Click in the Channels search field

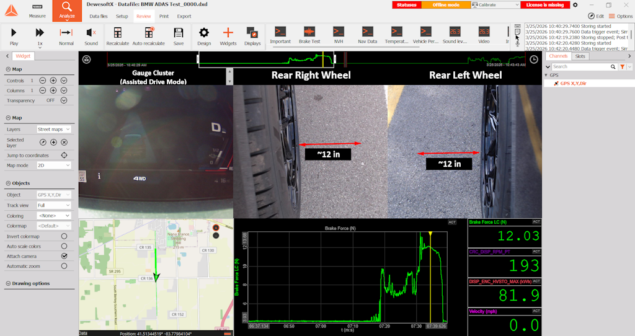click(x=580, y=66)
